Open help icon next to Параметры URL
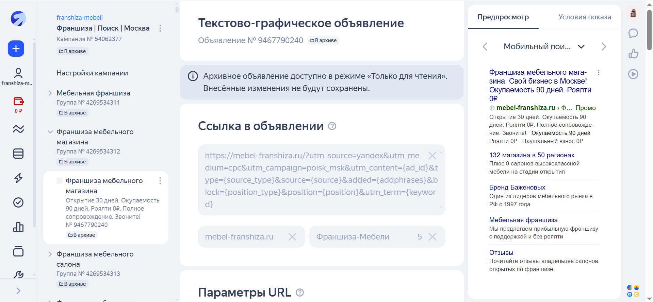The image size is (653, 302). [300, 292]
